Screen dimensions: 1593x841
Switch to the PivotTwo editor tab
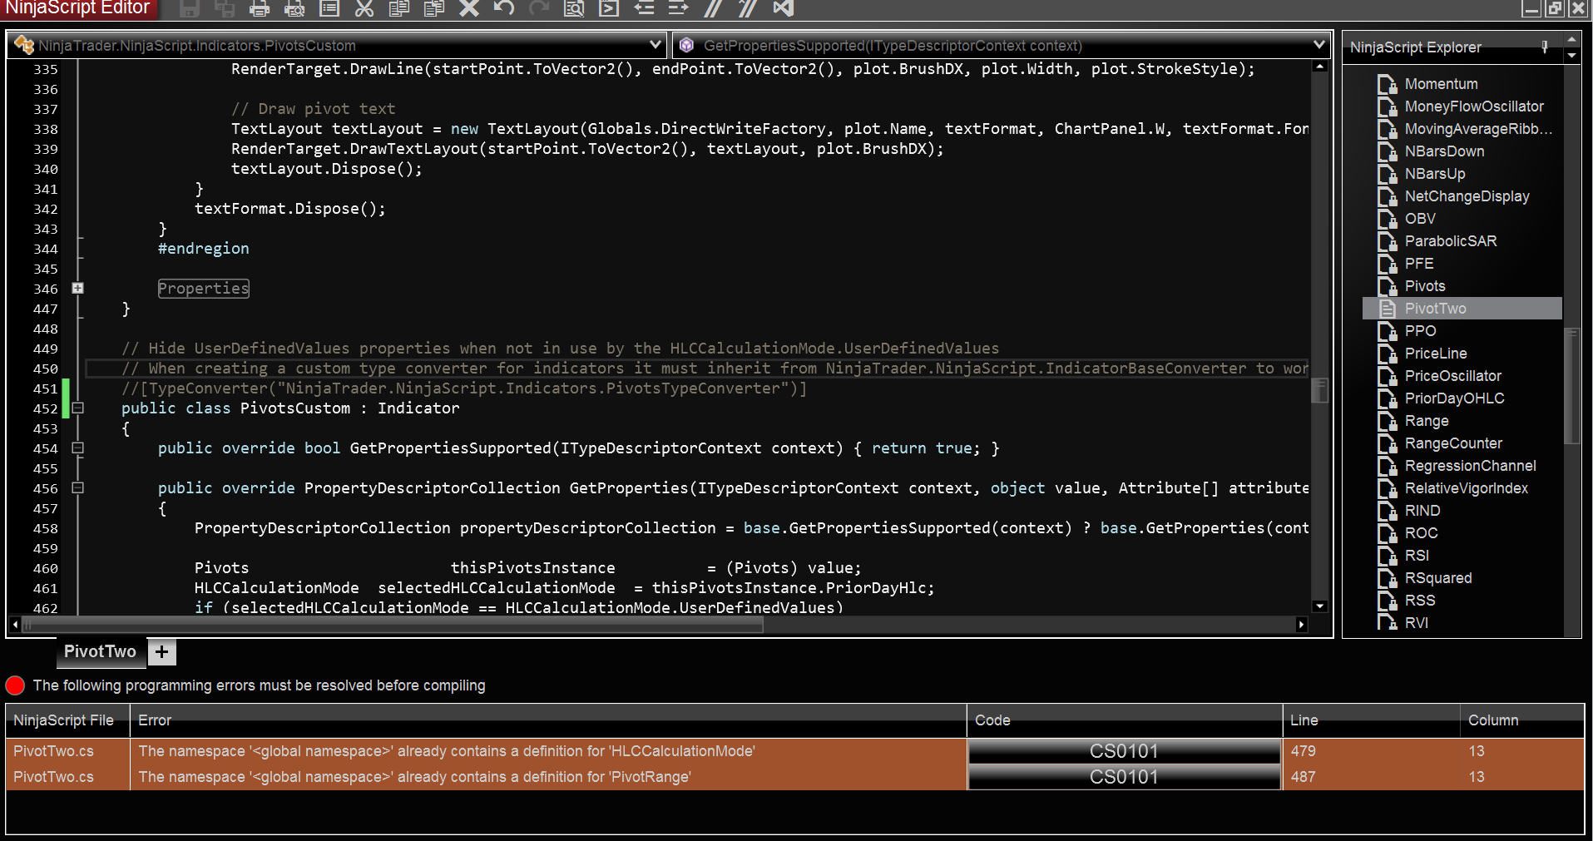(100, 651)
